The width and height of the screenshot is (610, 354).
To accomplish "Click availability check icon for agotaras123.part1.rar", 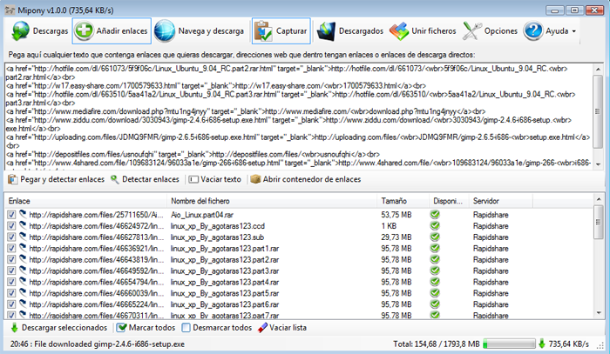I will click(x=435, y=248).
